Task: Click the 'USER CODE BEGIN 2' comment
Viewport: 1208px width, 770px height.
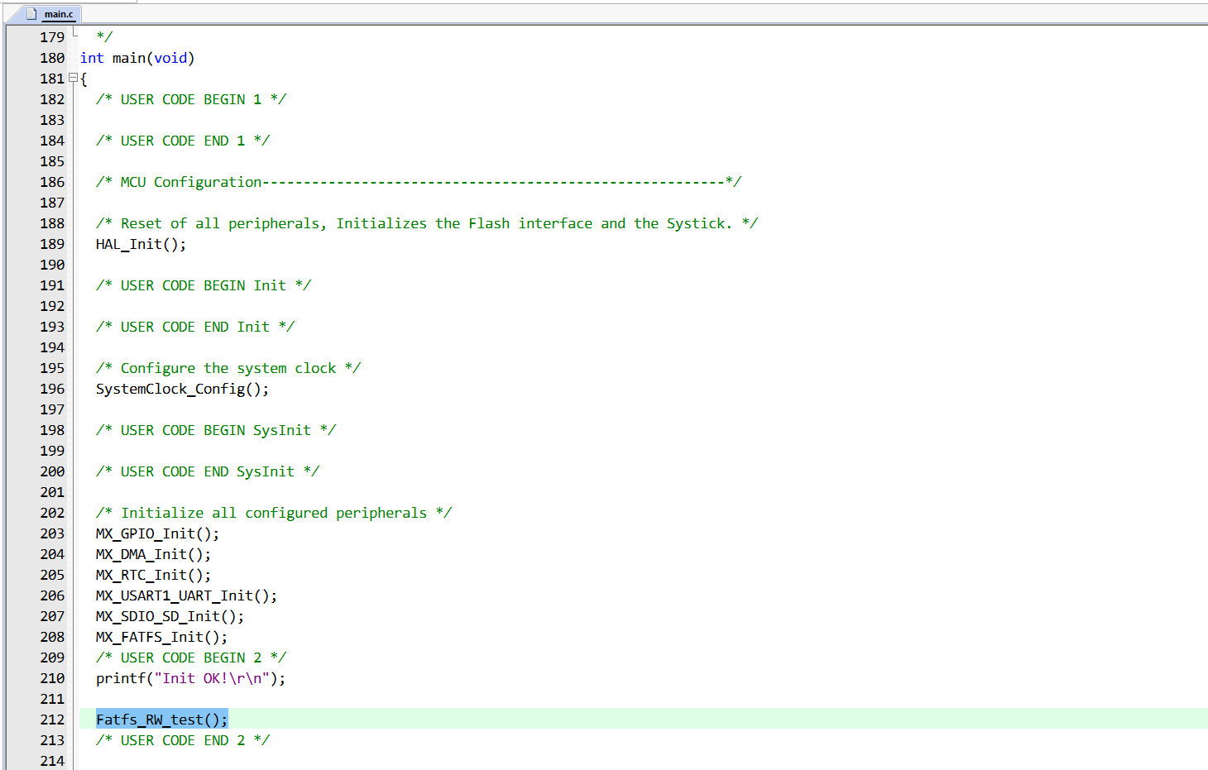Action: tap(191, 658)
